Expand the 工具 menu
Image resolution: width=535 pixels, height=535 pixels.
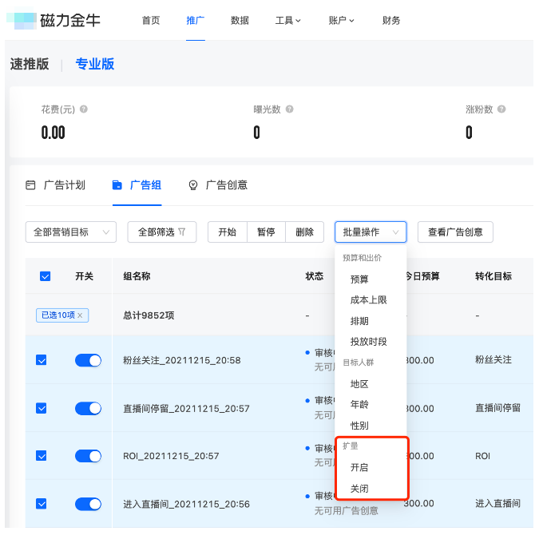tap(287, 21)
